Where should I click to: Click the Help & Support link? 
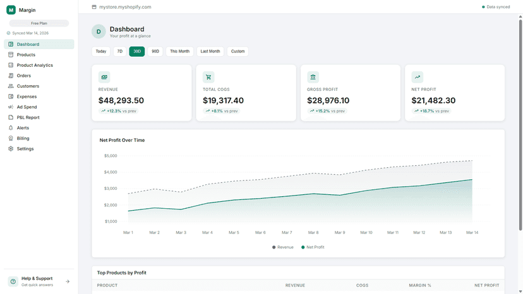click(39, 281)
